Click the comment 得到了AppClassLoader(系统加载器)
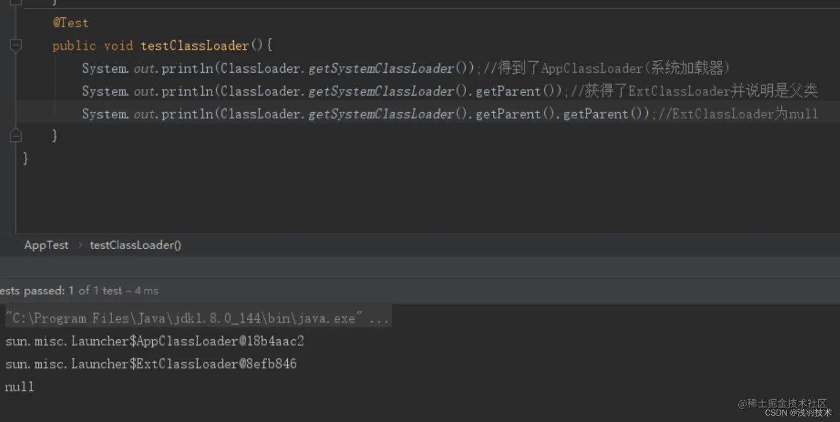The image size is (840, 422). click(606, 68)
